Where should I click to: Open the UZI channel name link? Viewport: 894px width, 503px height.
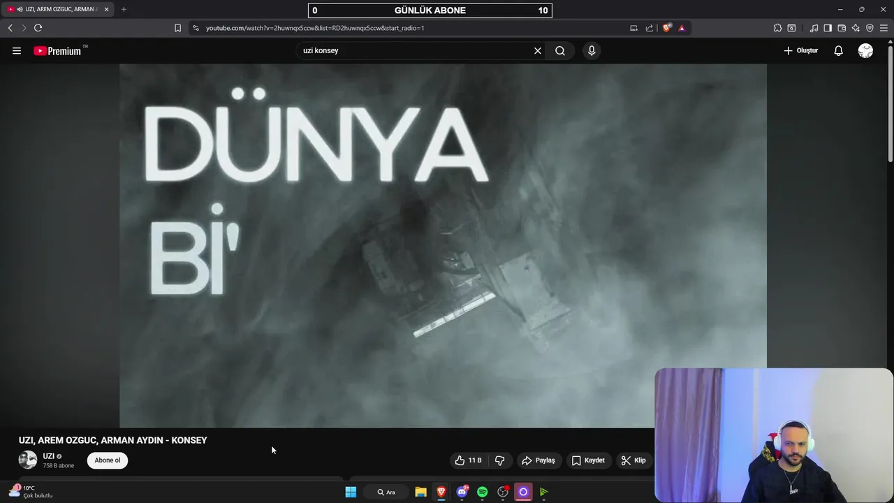tap(48, 456)
